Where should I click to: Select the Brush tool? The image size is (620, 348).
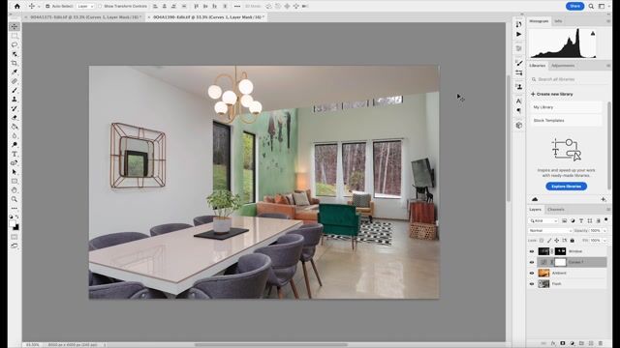pyautogui.click(x=15, y=90)
